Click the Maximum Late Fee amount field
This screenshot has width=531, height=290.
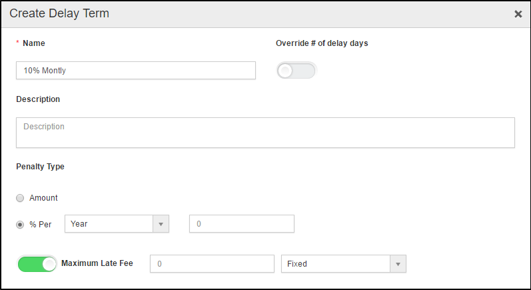click(213, 264)
